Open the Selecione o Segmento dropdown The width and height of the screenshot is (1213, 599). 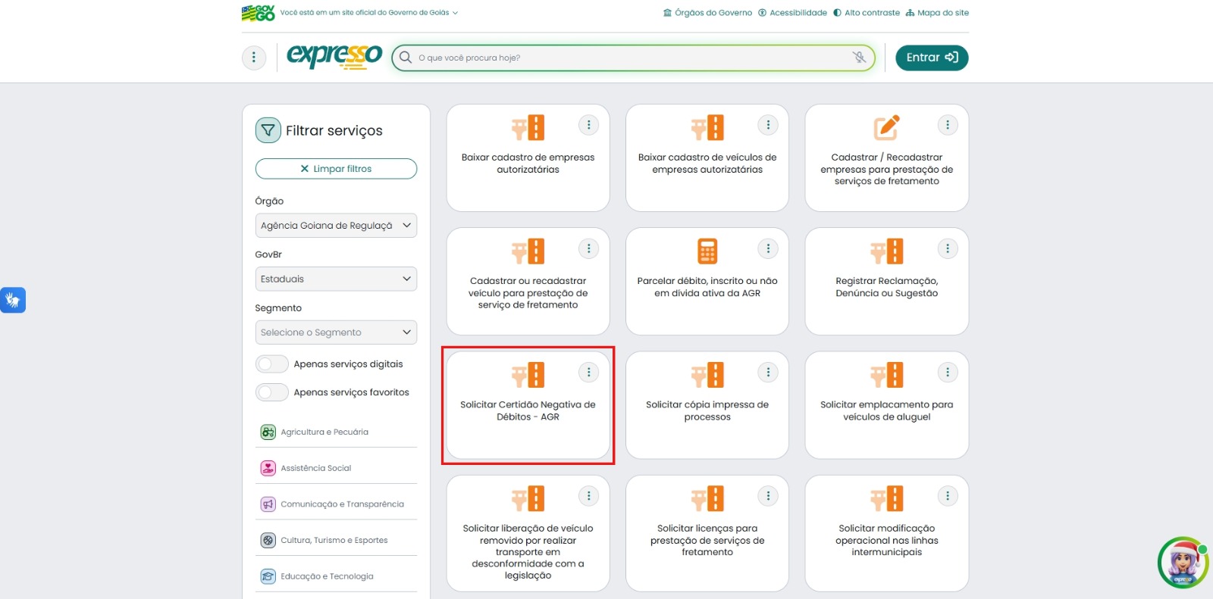336,332
